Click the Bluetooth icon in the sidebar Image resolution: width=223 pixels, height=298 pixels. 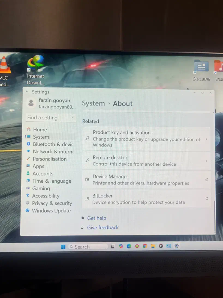29,144
